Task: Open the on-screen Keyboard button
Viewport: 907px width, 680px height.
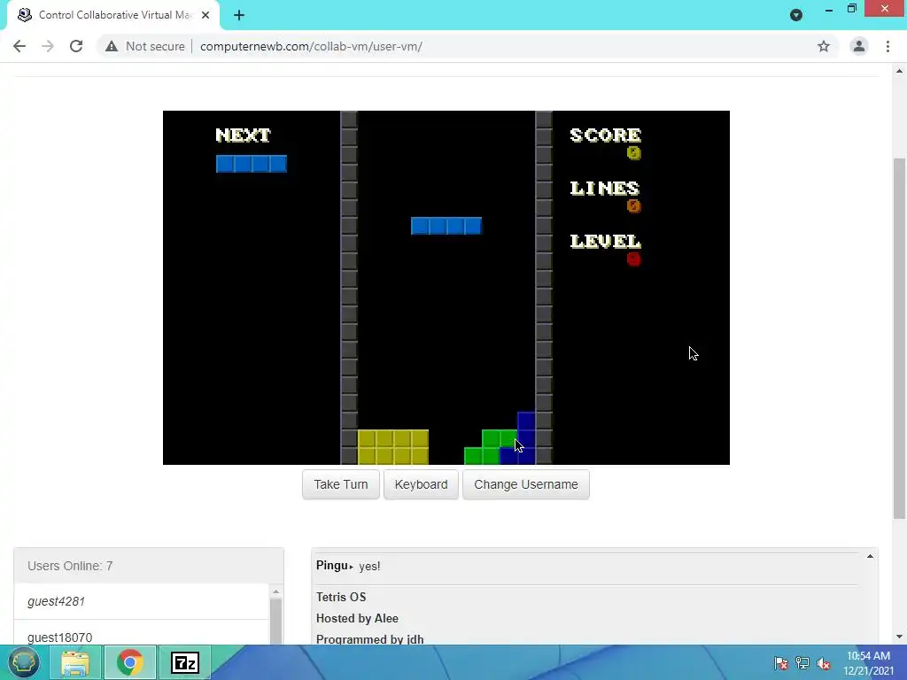Action: pos(421,484)
